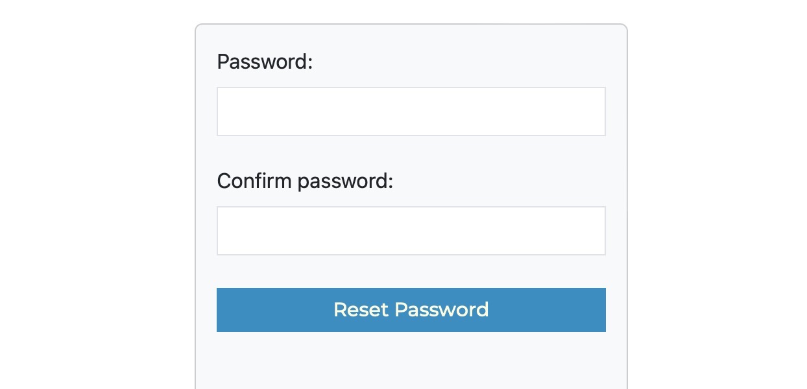Focus the Confirm password input field

point(411,231)
